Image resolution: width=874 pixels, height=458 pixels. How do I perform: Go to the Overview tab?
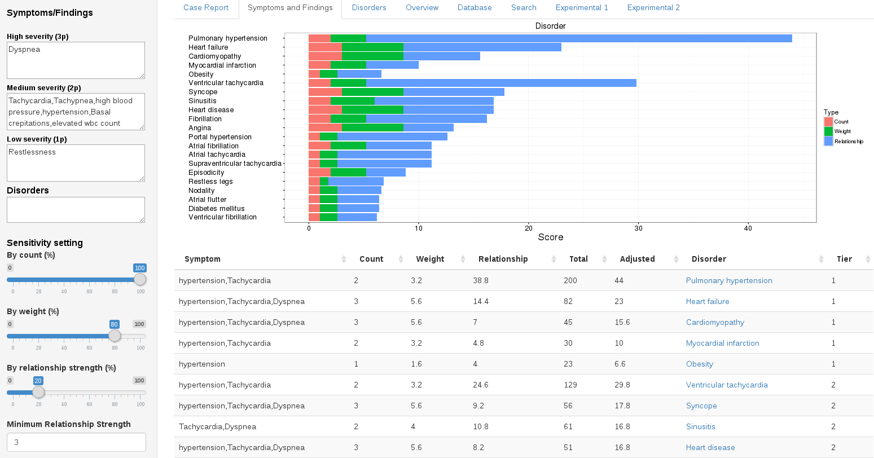422,8
